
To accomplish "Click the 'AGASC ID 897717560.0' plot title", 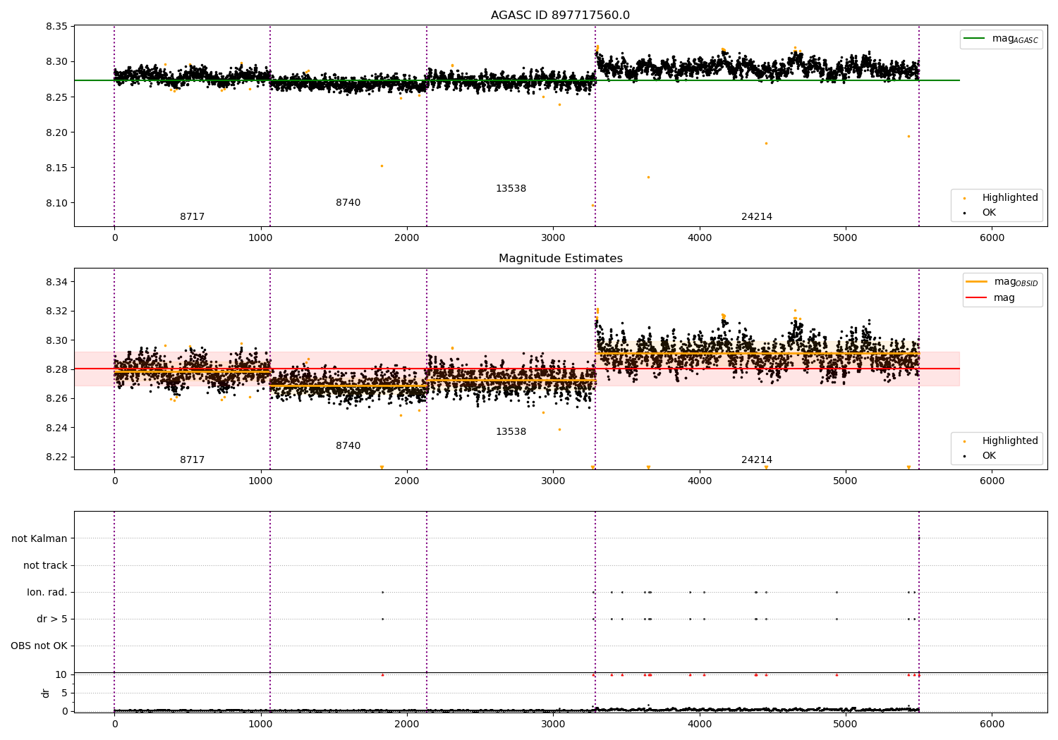I will 560,16.
